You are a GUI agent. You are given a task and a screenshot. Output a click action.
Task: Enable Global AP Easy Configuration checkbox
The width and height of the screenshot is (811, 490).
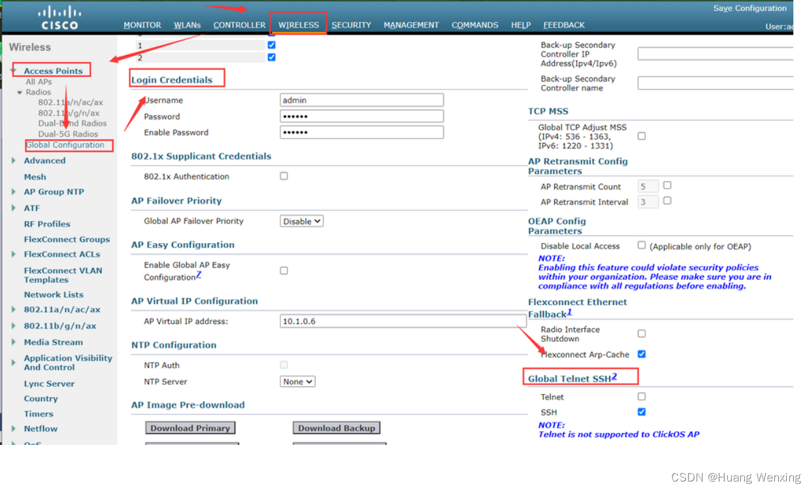tap(284, 270)
